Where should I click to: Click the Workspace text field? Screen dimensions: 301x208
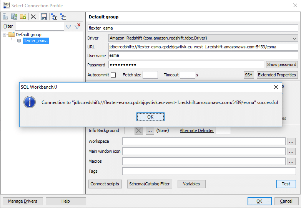click(x=204, y=142)
